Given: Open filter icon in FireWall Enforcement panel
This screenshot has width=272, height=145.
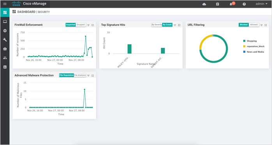Looking at the screenshot, I should click(88, 25).
